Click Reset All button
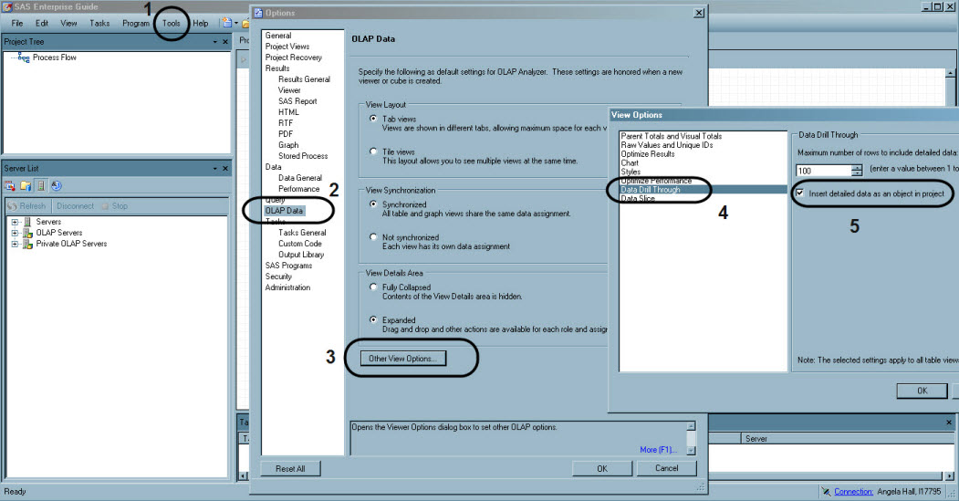 coord(290,468)
